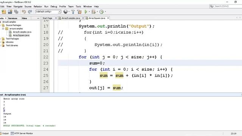Click the Save All toolbar icon
The image size is (242, 136).
[16, 12]
